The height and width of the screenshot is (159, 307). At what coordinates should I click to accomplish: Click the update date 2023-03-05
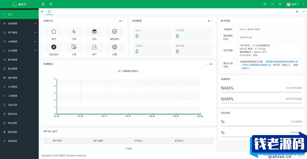246,37
